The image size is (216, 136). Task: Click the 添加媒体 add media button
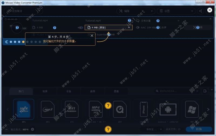coord(23,11)
